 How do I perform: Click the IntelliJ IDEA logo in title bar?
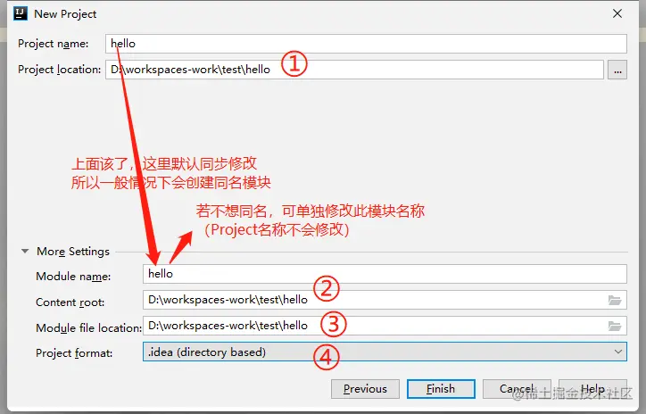(21, 13)
